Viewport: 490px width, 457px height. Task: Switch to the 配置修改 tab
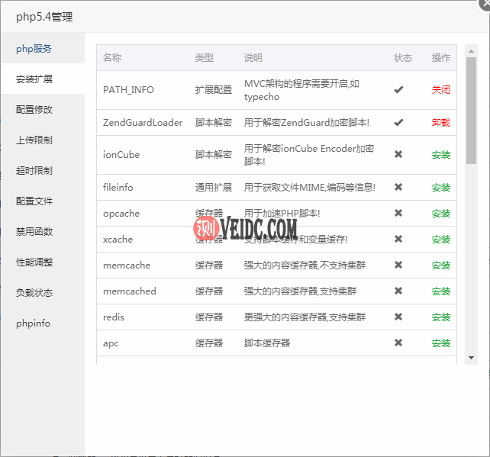34,110
